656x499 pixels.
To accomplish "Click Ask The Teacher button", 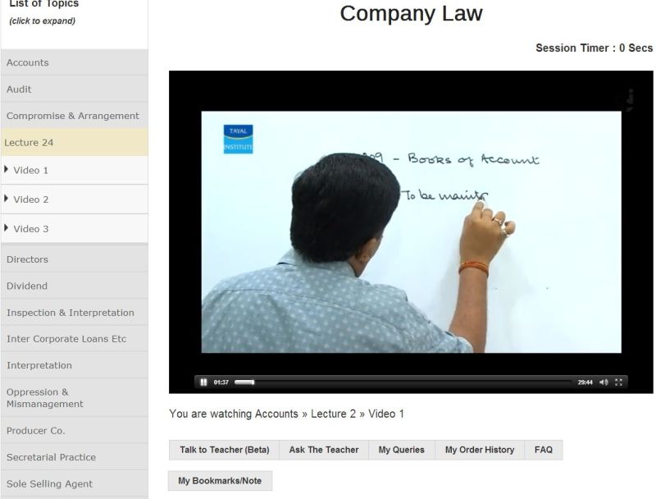I will tap(324, 450).
